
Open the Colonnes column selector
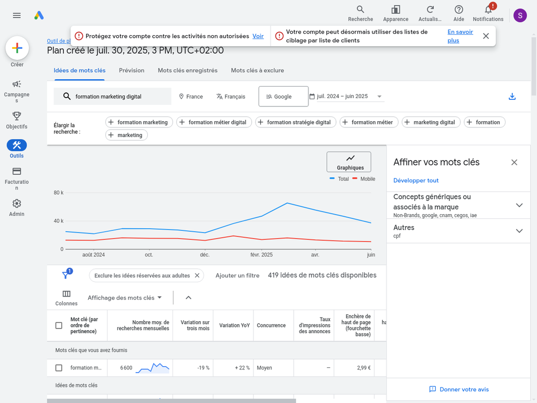67,298
